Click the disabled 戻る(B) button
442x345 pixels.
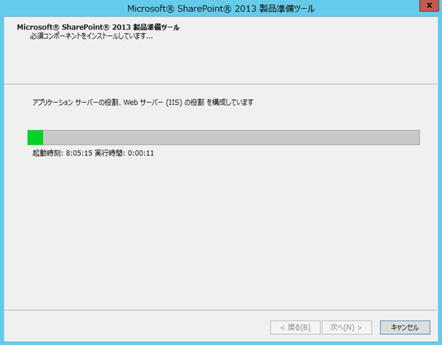(295, 327)
